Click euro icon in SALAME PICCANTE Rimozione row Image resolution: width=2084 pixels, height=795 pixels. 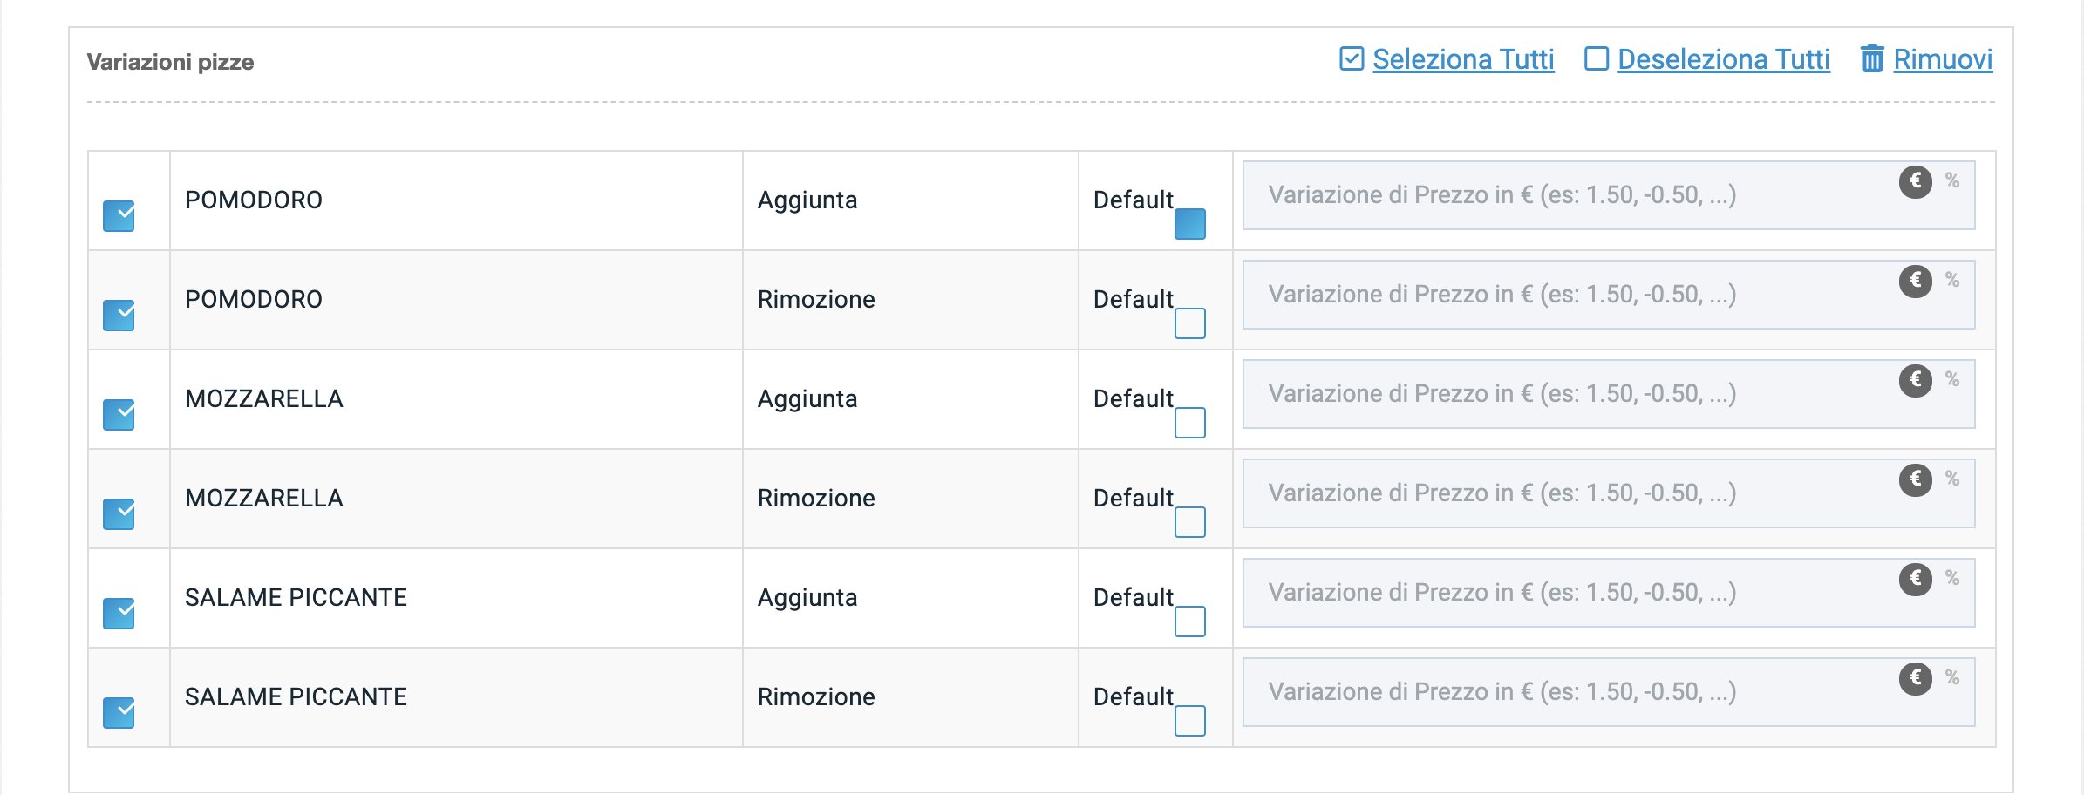(1916, 678)
